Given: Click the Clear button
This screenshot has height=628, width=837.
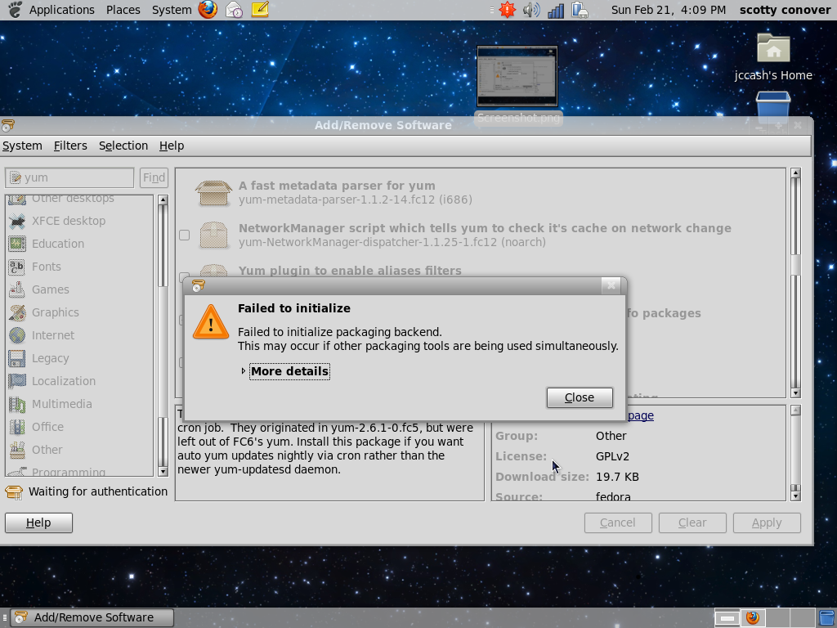Looking at the screenshot, I should coord(692,523).
